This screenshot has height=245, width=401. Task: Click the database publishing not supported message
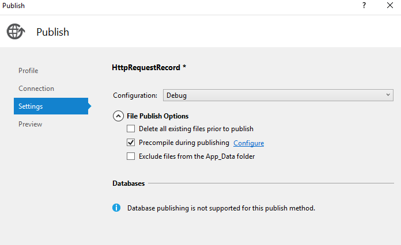click(x=221, y=208)
